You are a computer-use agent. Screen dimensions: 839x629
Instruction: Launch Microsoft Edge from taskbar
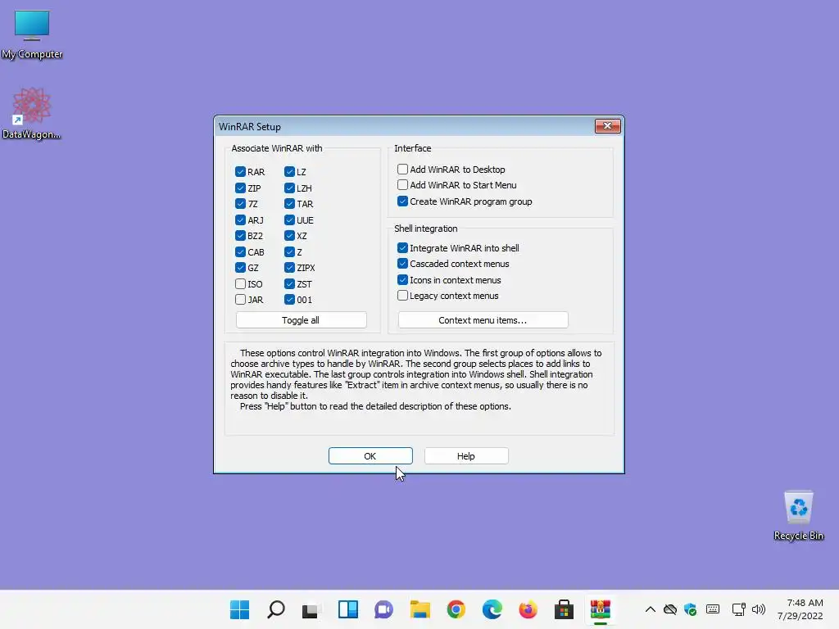tap(492, 609)
